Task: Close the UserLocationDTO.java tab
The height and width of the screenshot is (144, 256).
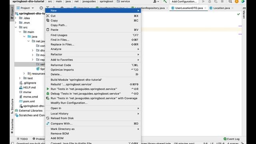Action: tap(205, 8)
